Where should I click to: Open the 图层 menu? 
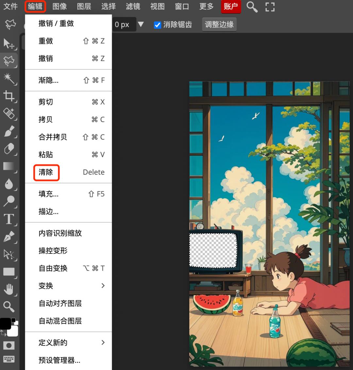[84, 6]
